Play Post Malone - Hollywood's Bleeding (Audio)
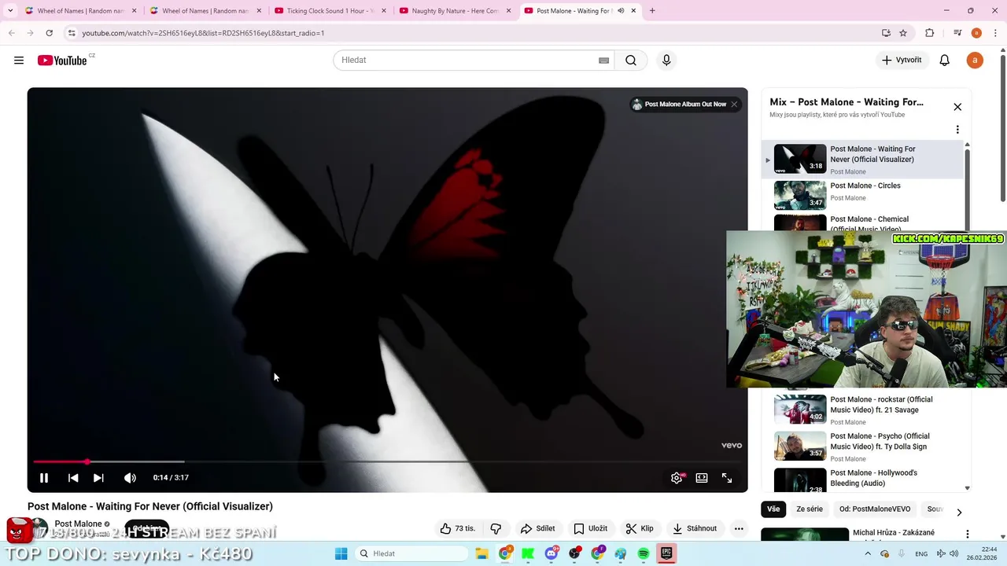The width and height of the screenshot is (1007, 566). click(x=863, y=479)
